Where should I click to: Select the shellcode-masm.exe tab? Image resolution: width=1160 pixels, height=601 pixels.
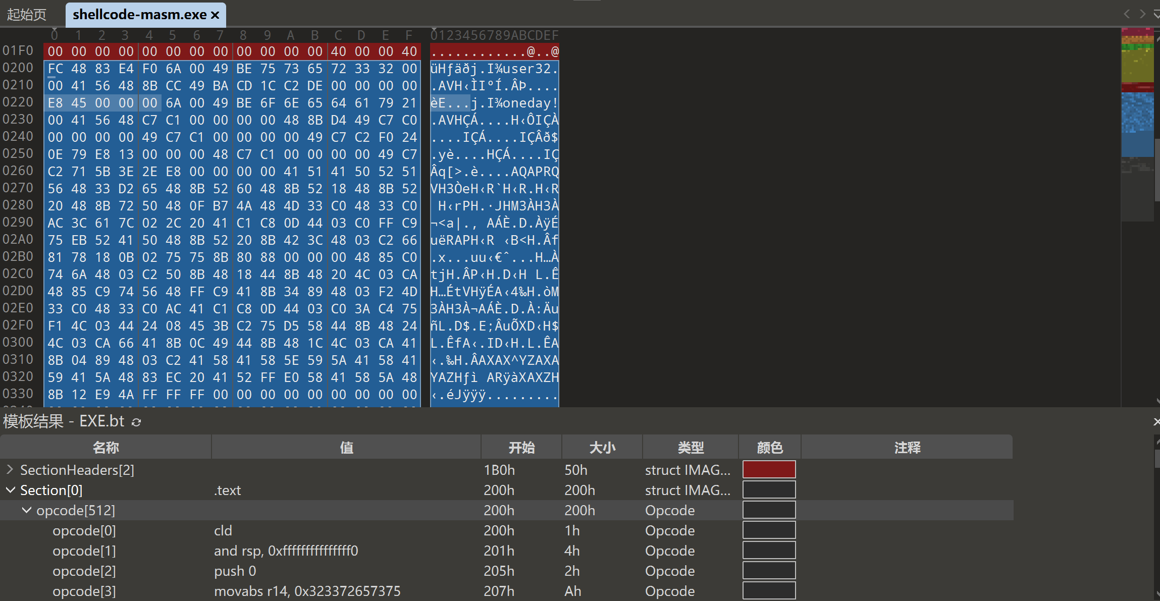(x=139, y=15)
